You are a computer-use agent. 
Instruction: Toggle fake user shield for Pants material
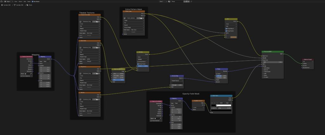click(x=184, y=2)
